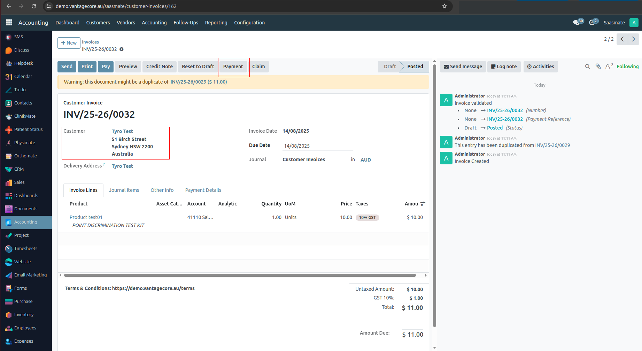Open the Customers menu dropdown
This screenshot has width=642, height=351.
pyautogui.click(x=98, y=23)
